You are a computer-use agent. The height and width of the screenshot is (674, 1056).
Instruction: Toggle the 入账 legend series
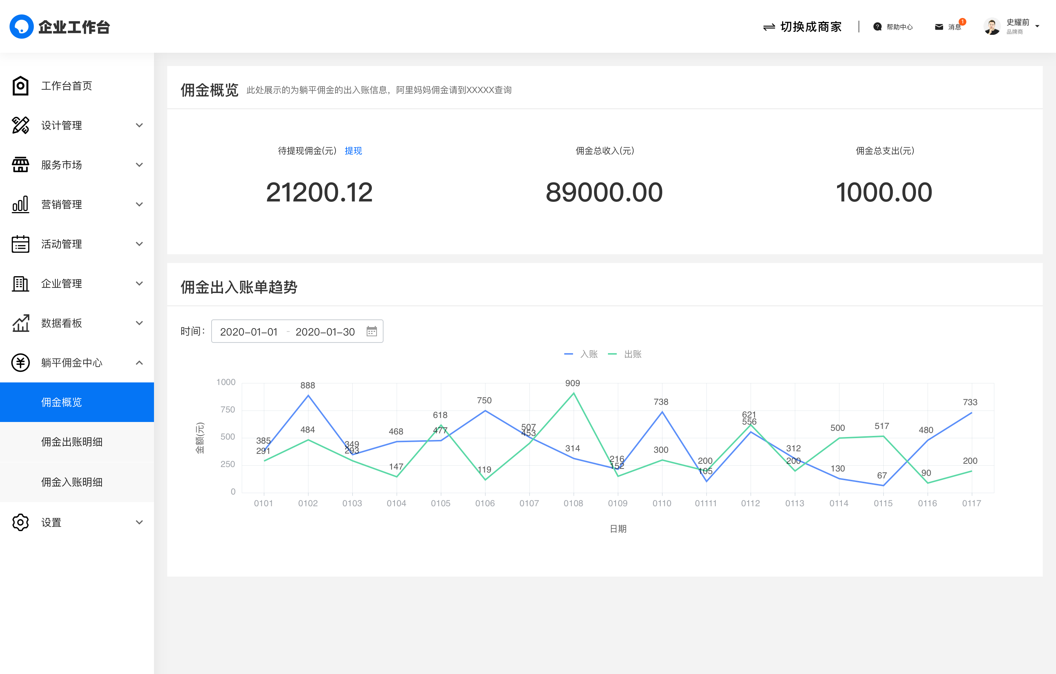581,354
